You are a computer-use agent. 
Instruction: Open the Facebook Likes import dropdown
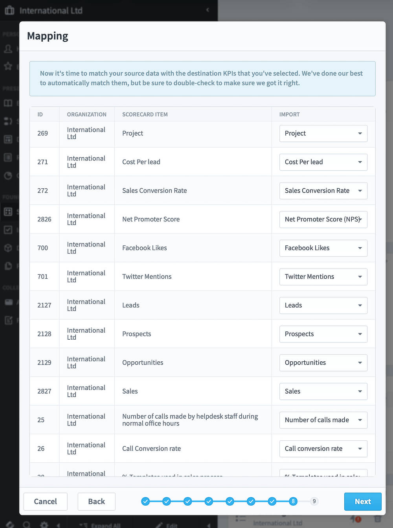click(x=323, y=248)
